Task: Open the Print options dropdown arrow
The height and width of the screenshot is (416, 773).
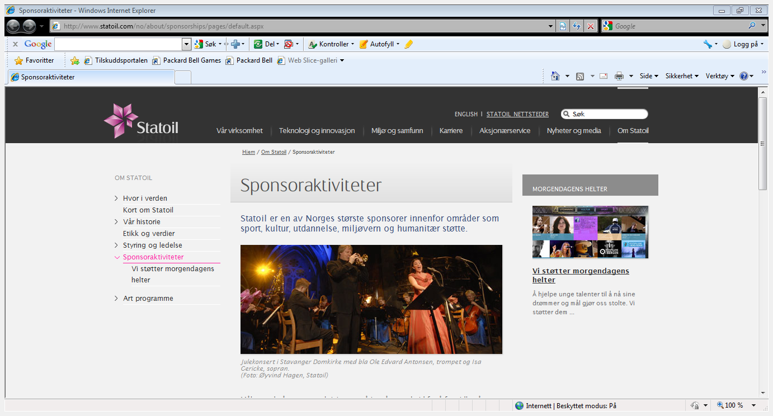Action: click(631, 76)
